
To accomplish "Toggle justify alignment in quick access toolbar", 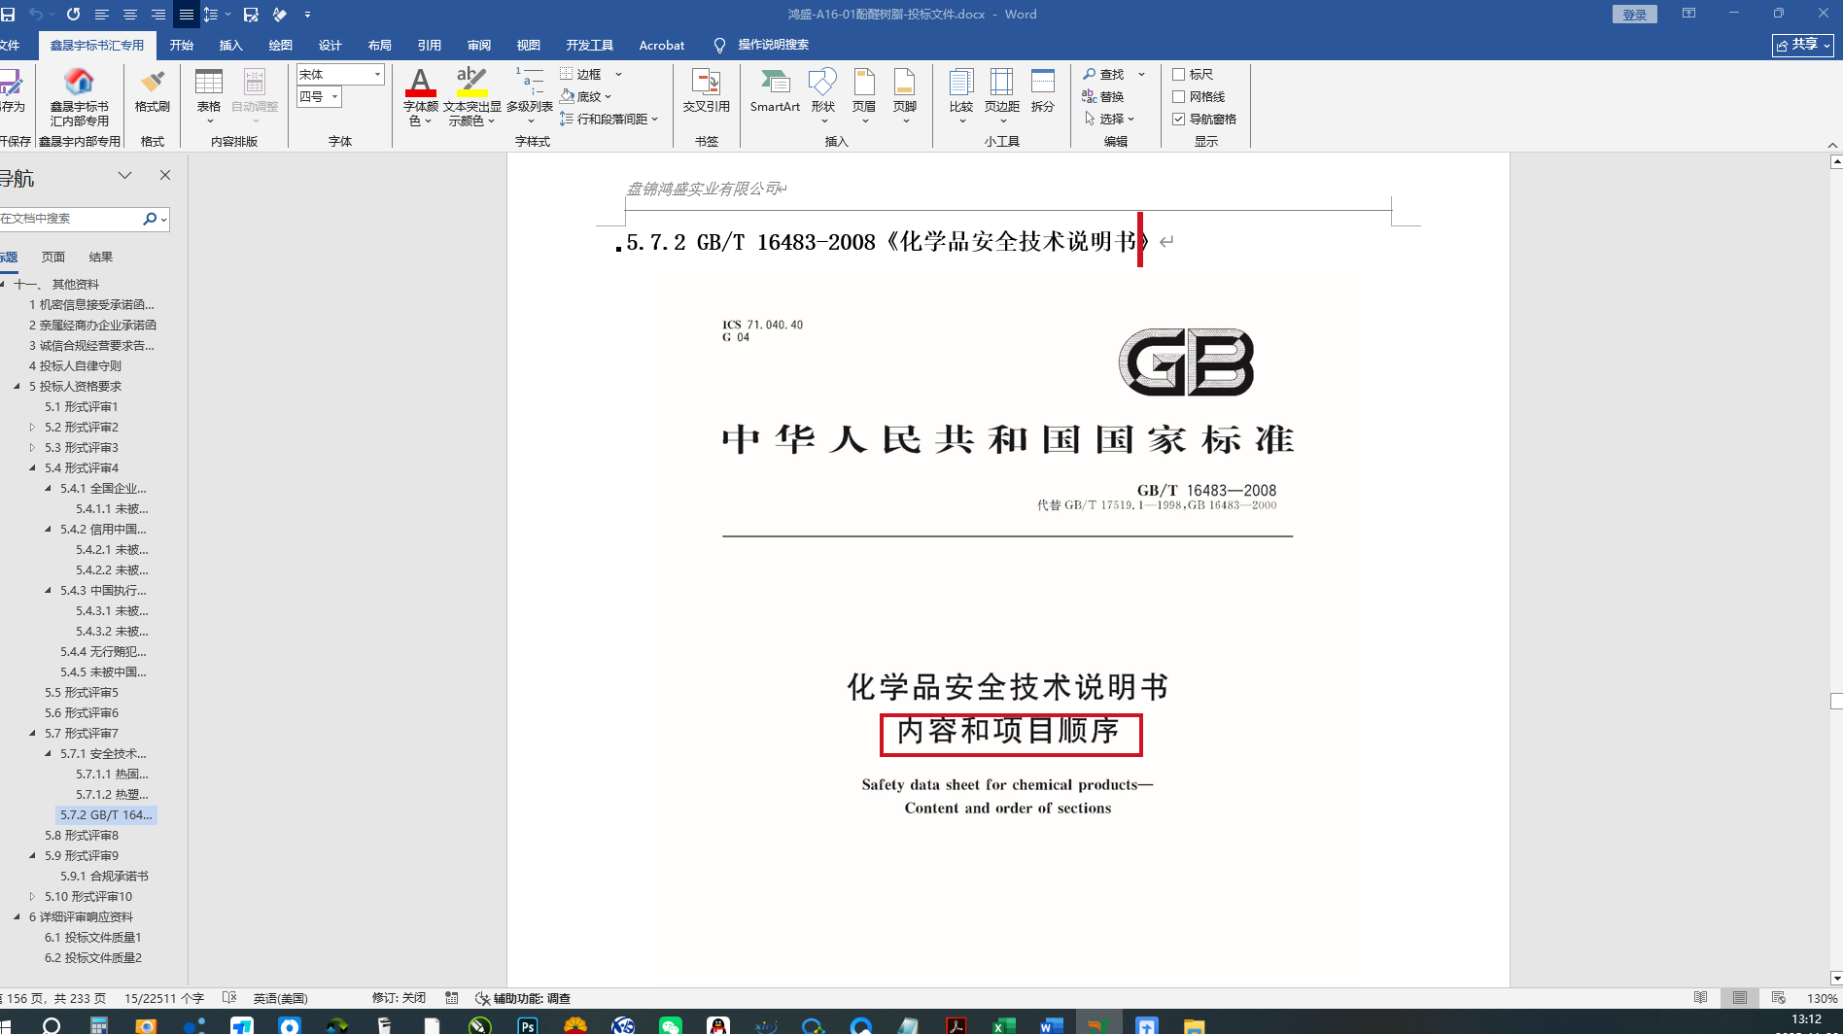I will (186, 15).
